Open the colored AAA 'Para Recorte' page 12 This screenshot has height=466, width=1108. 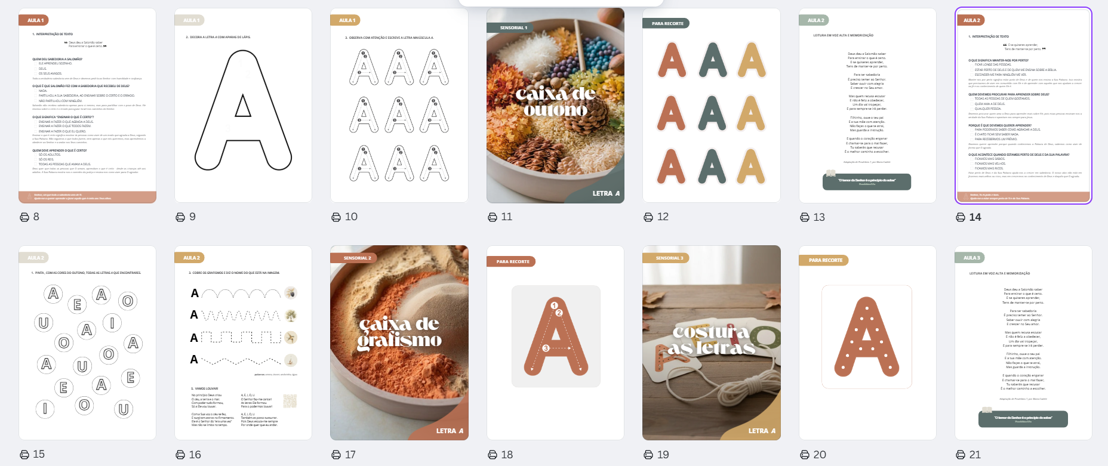tap(711, 106)
